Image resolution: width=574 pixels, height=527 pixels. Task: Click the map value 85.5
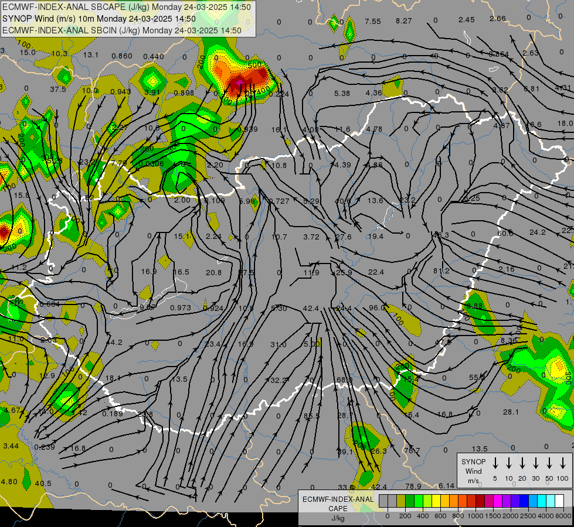(x=311, y=416)
